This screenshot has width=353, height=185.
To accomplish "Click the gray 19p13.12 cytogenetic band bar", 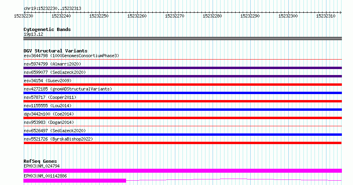I will click(x=182, y=39).
